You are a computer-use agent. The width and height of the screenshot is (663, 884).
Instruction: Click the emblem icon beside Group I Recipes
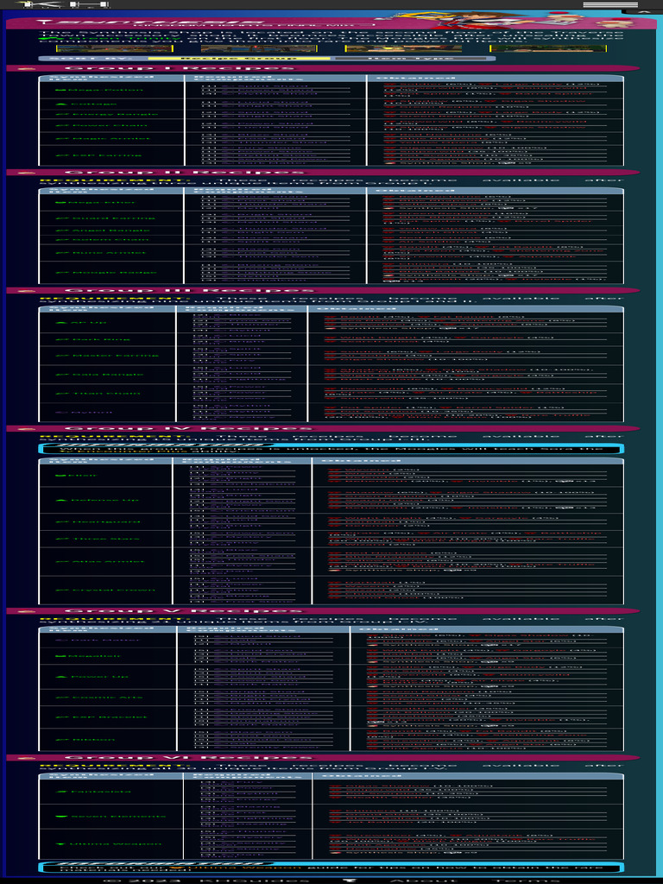click(x=24, y=69)
